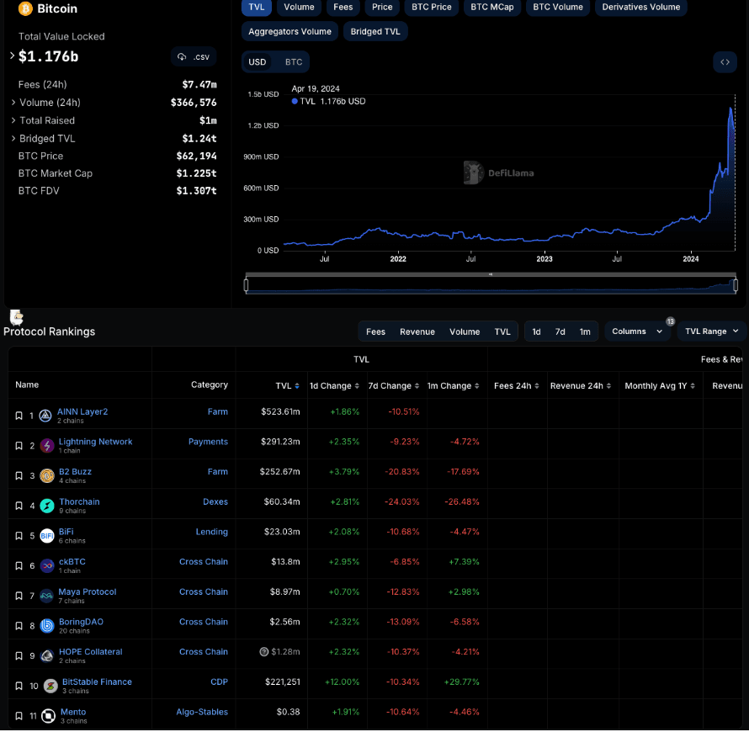Viewport: 749px width, 732px height.
Task: Click the Bitcoin logo icon in header
Action: 25,8
